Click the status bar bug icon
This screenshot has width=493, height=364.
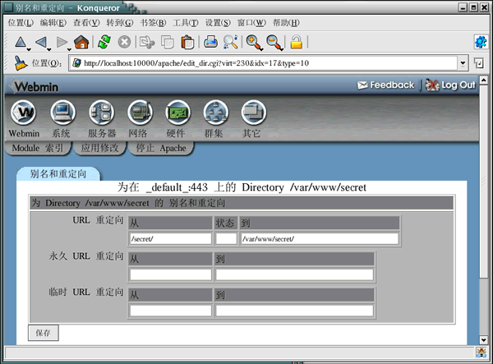point(481,352)
